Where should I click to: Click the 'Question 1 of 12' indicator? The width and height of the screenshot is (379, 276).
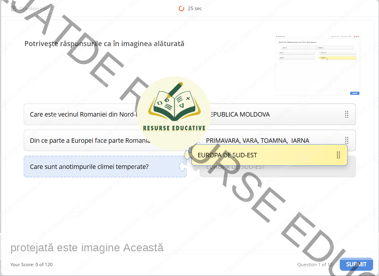[x=315, y=264]
